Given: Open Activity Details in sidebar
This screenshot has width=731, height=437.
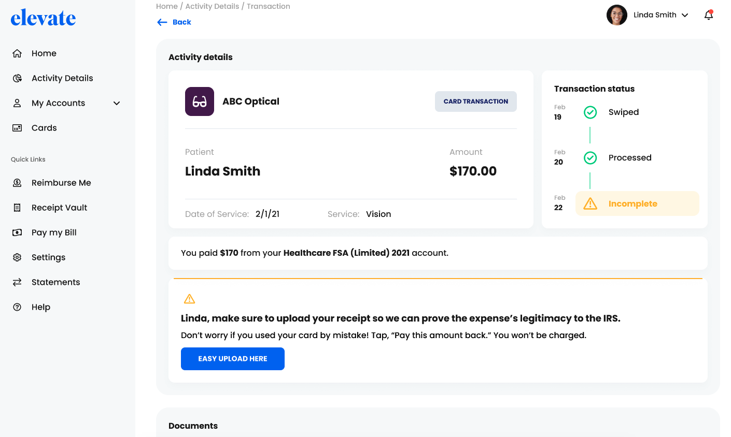Looking at the screenshot, I should (x=62, y=78).
